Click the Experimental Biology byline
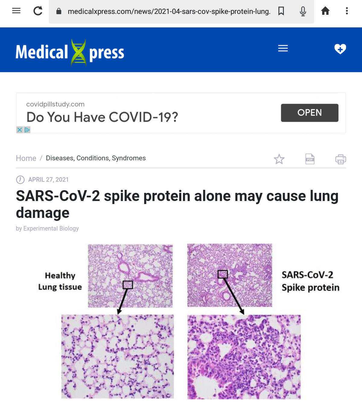 [x=51, y=228]
